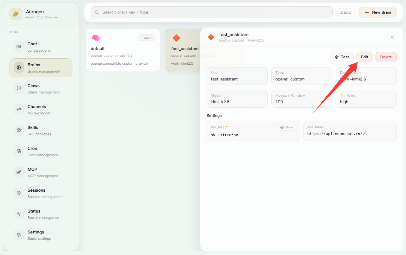Click the Thinking value high
406x255 pixels.
pos(344,102)
